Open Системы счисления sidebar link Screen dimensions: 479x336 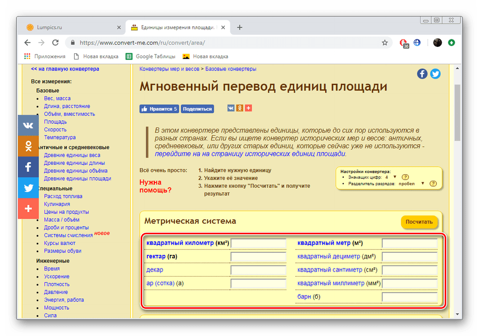(x=68, y=235)
